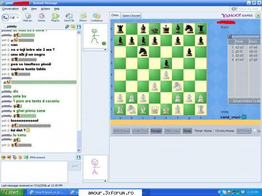Open the Webcam toolbar icon
This screenshot has height=196, width=262.
pos(28,17)
